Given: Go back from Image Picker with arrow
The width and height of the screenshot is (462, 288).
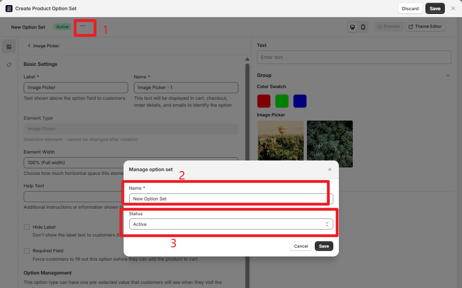Looking at the screenshot, I should tap(29, 46).
